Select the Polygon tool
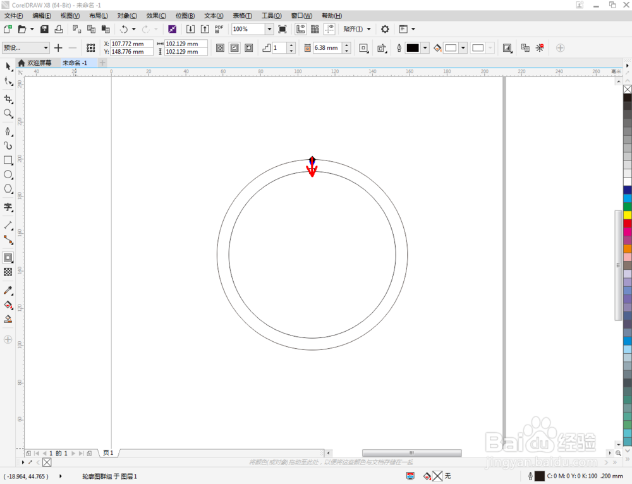Image resolution: width=632 pixels, height=484 pixels. [8, 189]
